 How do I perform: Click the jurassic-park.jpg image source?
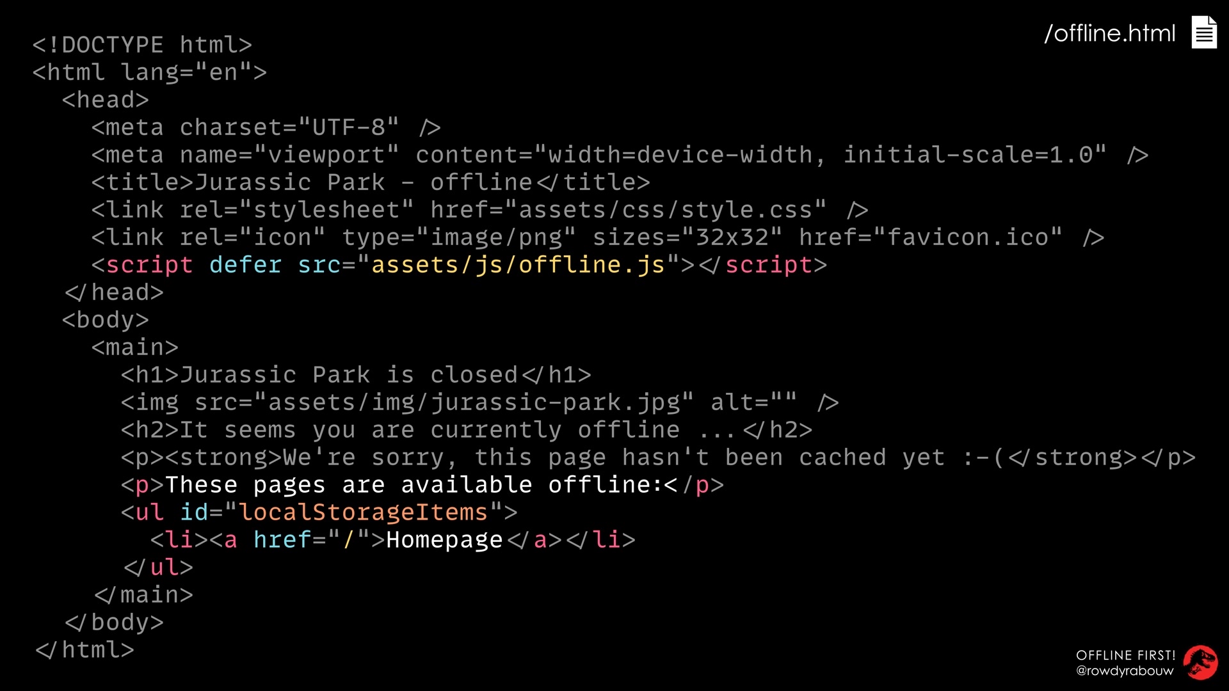click(x=474, y=402)
